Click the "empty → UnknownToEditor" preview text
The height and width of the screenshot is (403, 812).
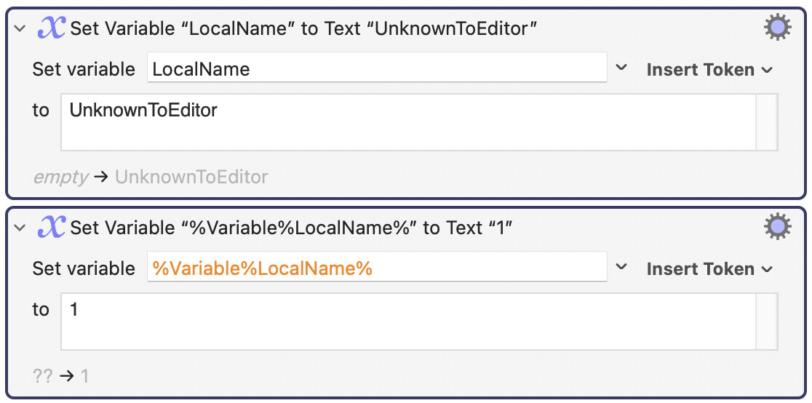coord(151,177)
